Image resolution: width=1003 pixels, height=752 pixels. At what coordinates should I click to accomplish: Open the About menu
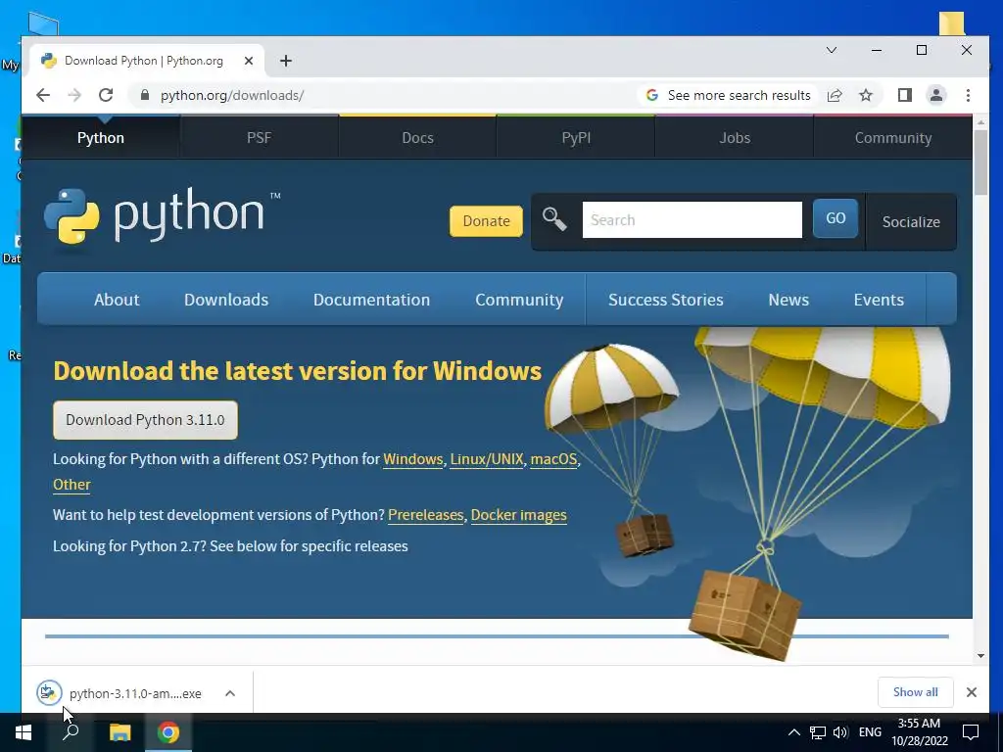click(x=117, y=300)
